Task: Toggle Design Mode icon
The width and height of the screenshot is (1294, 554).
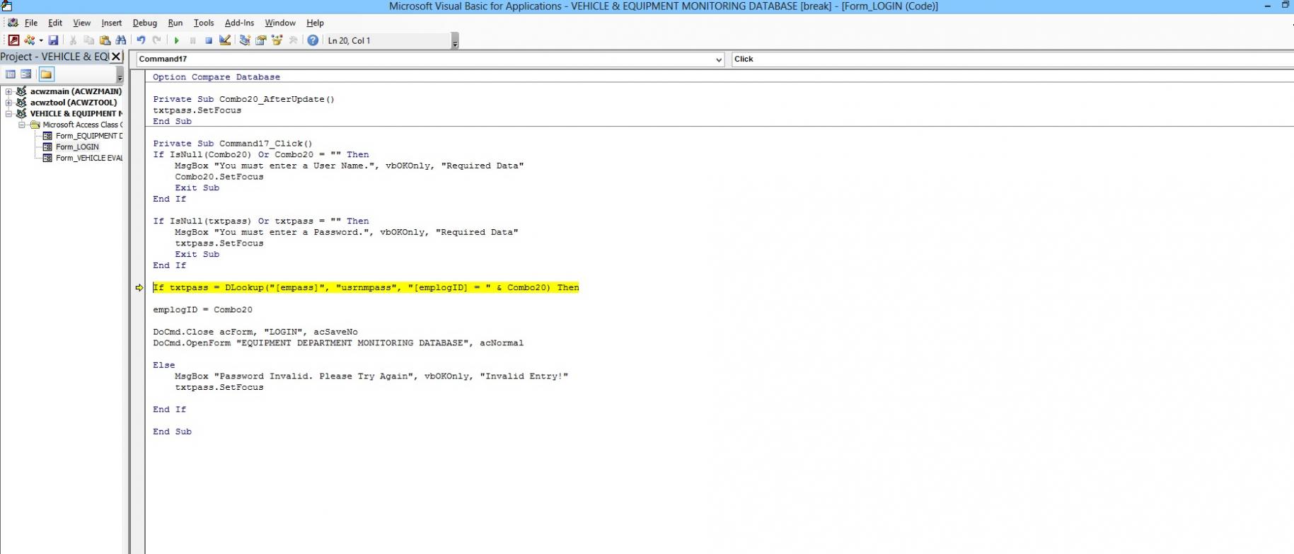Action: (225, 40)
